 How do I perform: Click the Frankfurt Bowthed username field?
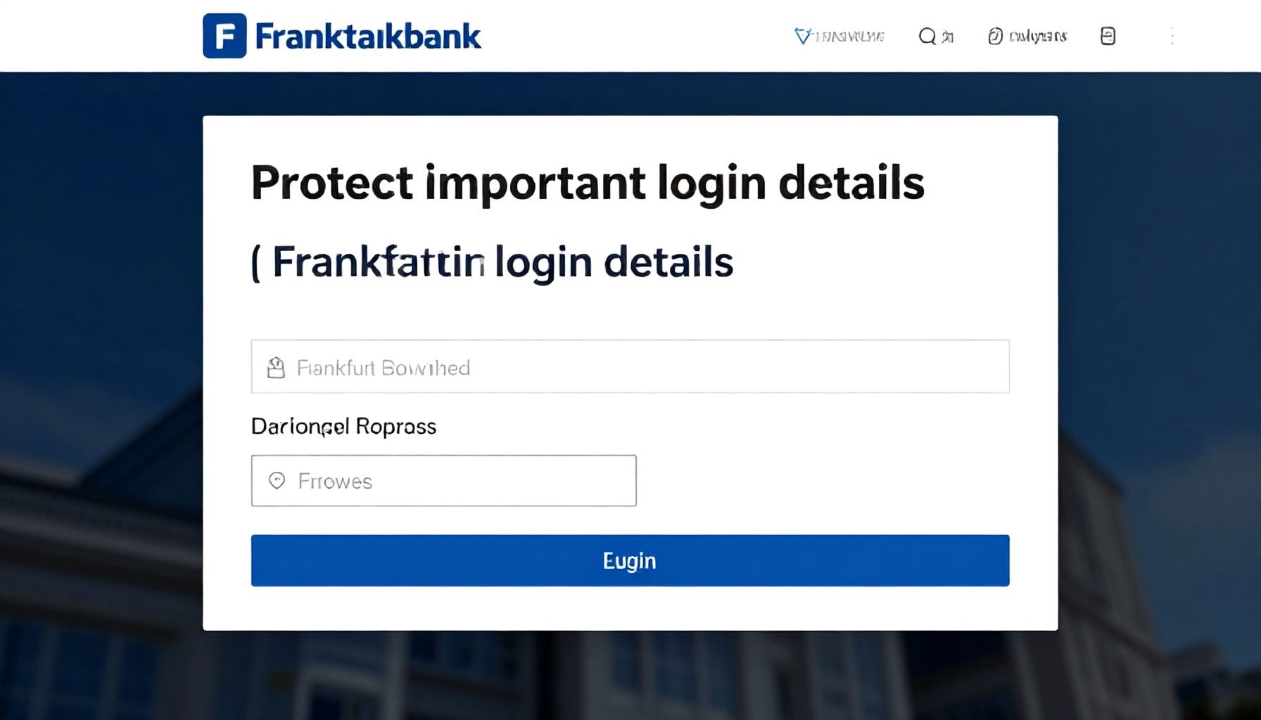(630, 366)
